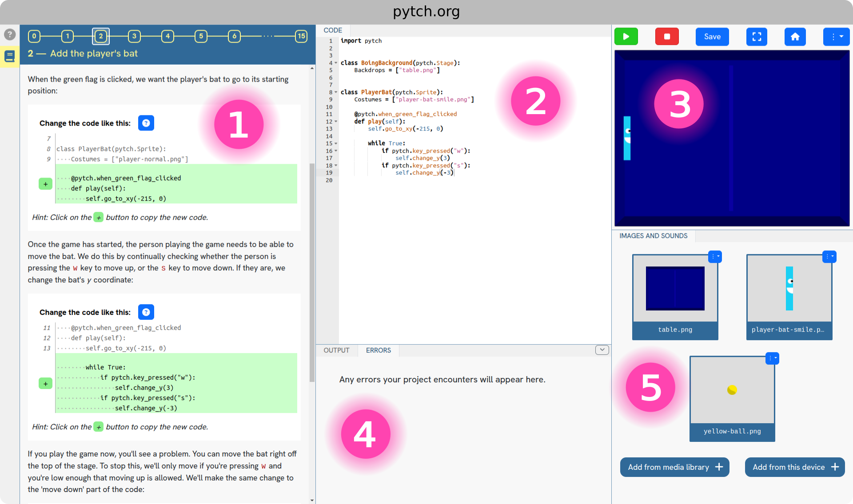
Task: Click blue help icon in first code change
Action: tap(146, 123)
